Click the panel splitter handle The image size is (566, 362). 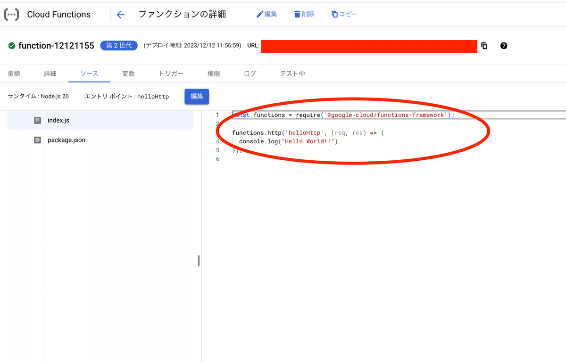tap(199, 261)
